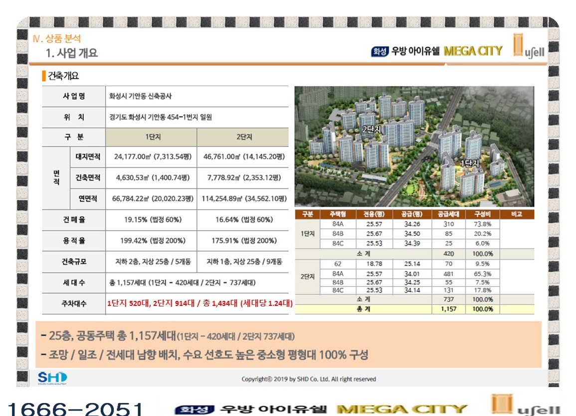The height and width of the screenshot is (416, 576).
Task: Click the 세대수 row label
Action: 74,282
